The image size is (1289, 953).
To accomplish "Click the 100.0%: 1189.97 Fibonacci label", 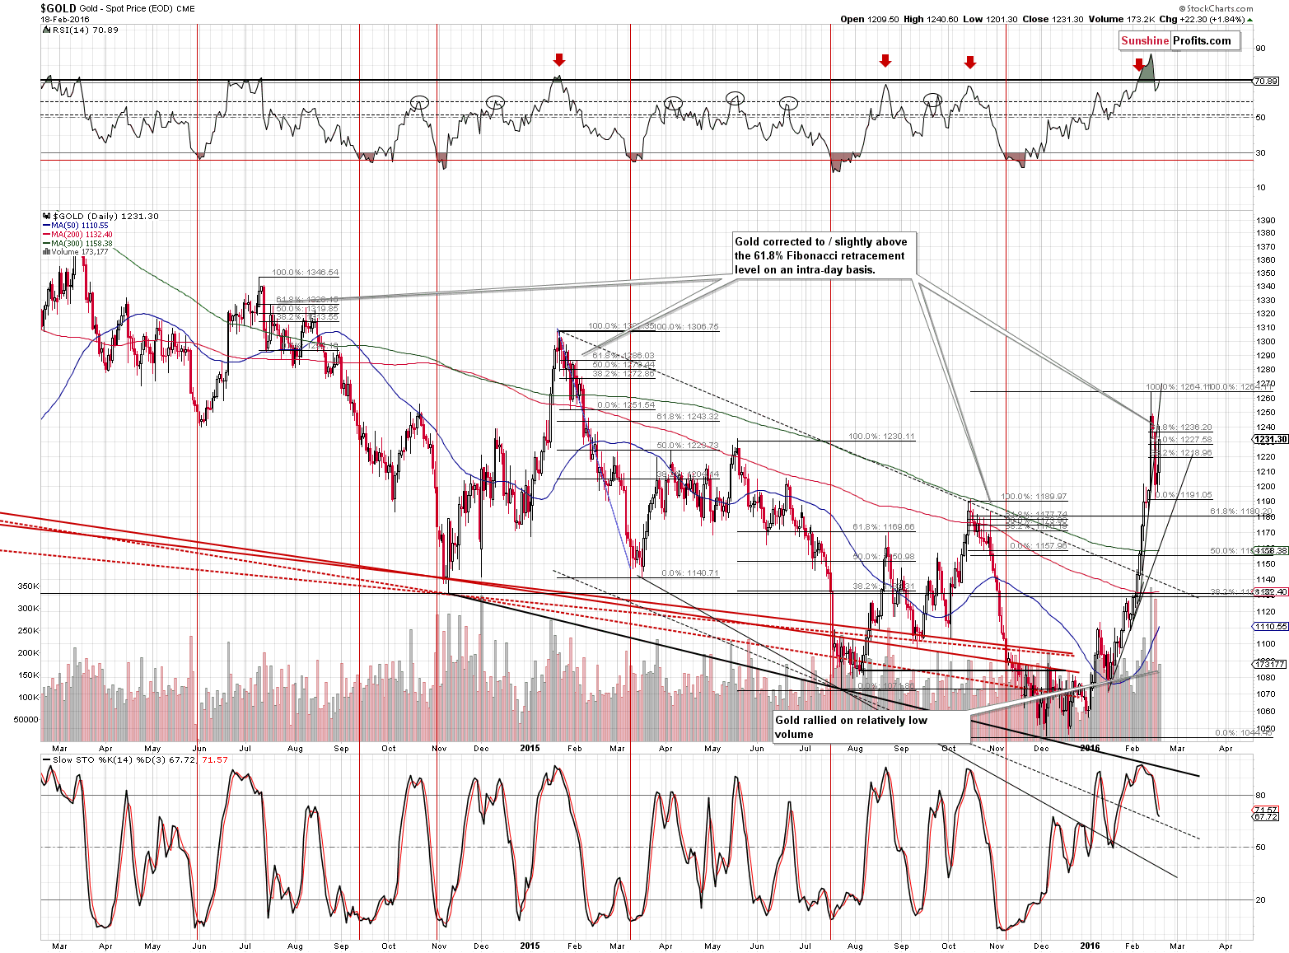I will point(1034,497).
